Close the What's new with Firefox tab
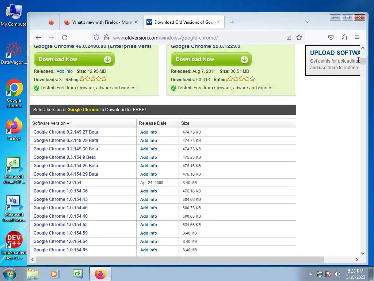 136,22
